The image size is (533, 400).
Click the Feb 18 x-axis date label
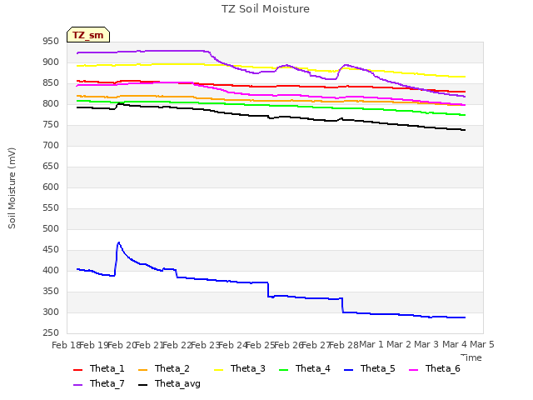65,345
